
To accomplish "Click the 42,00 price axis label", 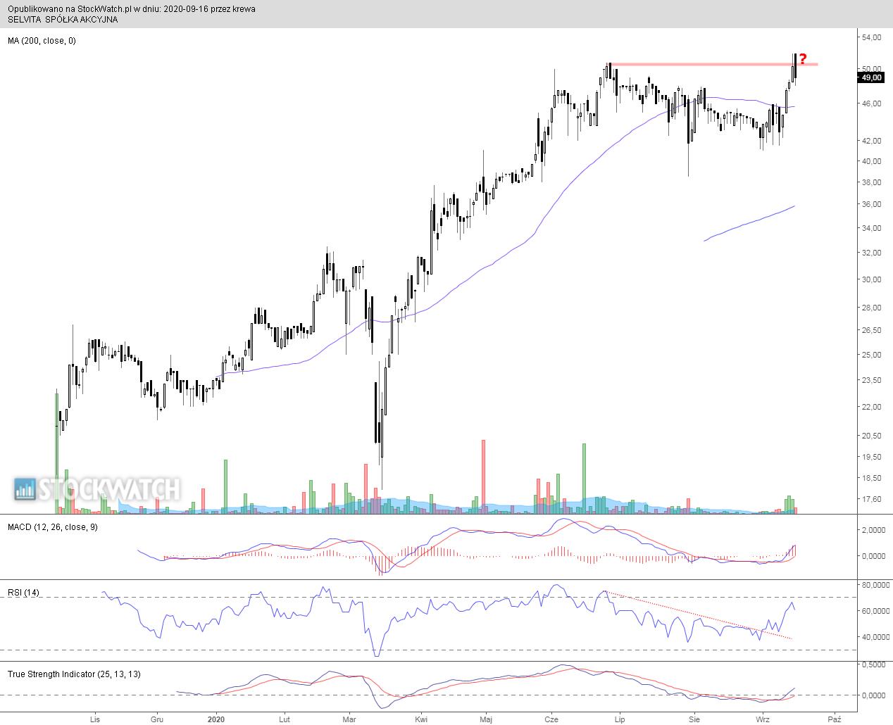I will (872, 141).
